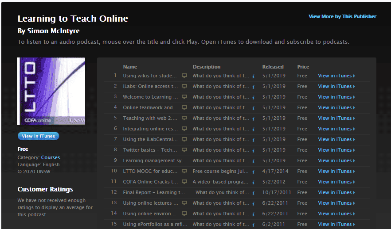Screen dimensions: 391x229
Task: Click the video icon beside "Using wikis for stude..."
Action: [x=184, y=76]
